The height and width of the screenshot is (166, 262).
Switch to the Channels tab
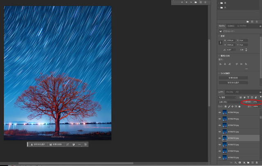point(229,92)
